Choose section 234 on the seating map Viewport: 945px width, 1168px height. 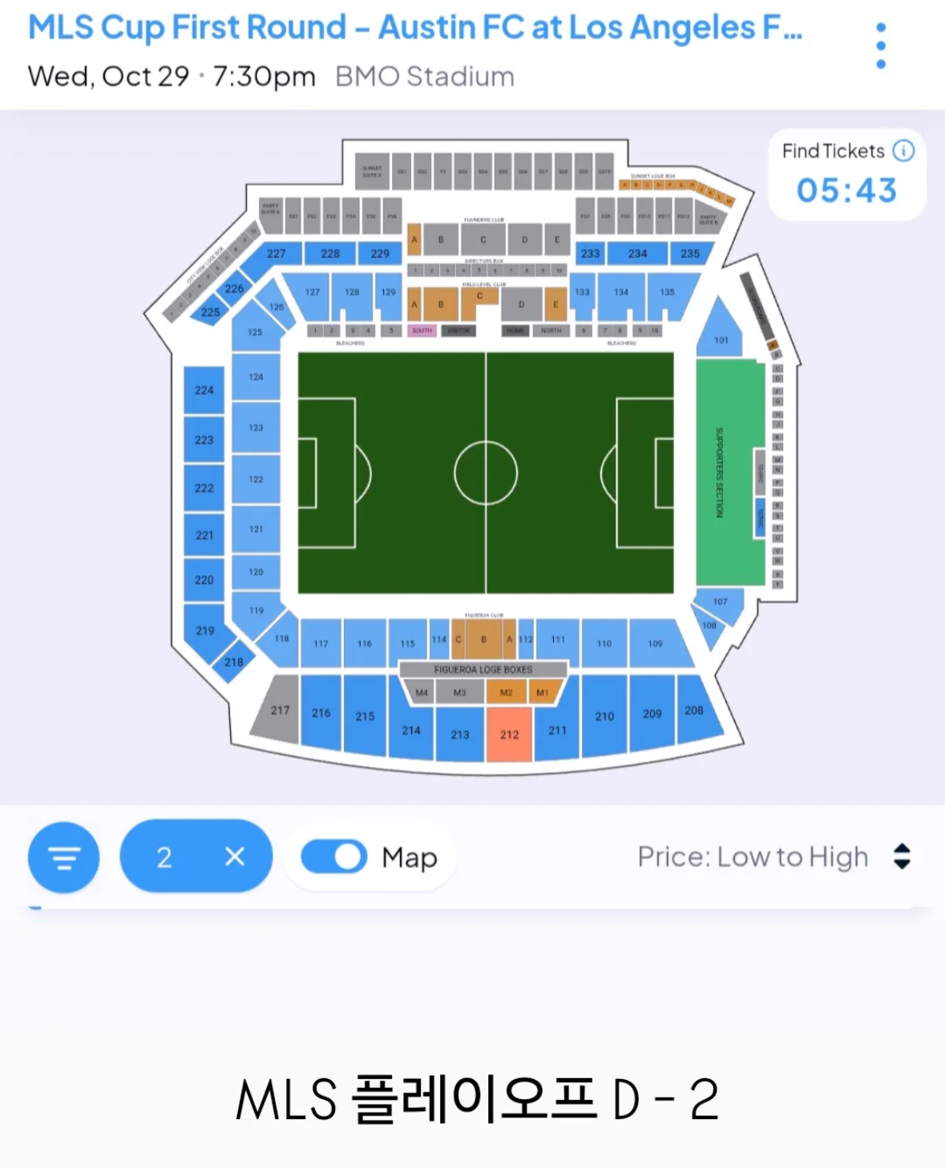click(637, 253)
